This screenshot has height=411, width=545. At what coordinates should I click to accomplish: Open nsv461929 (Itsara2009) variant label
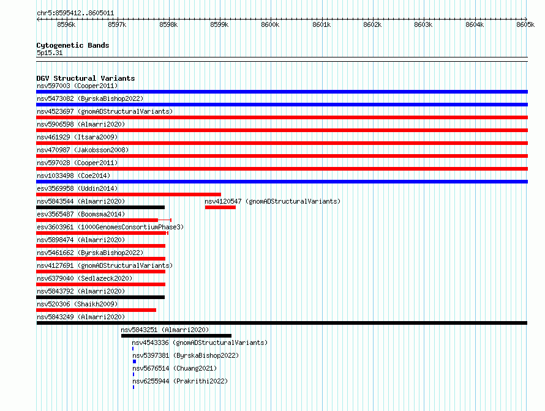(77, 137)
